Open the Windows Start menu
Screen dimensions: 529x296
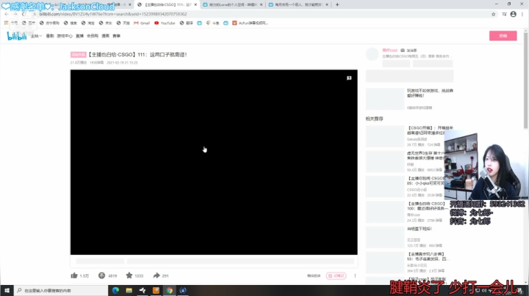[7, 290]
